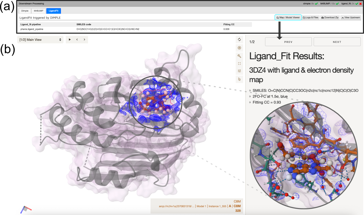Go to next snapshot with right chevron

tap(84, 39)
